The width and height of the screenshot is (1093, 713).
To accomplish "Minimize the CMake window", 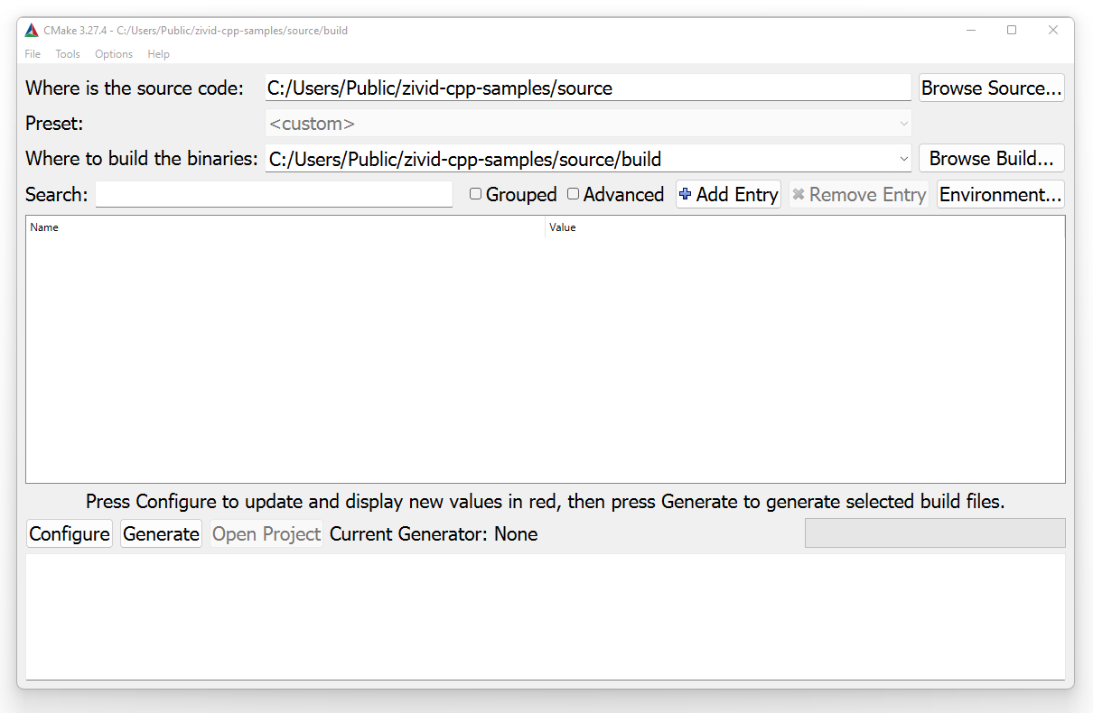I will tap(971, 31).
